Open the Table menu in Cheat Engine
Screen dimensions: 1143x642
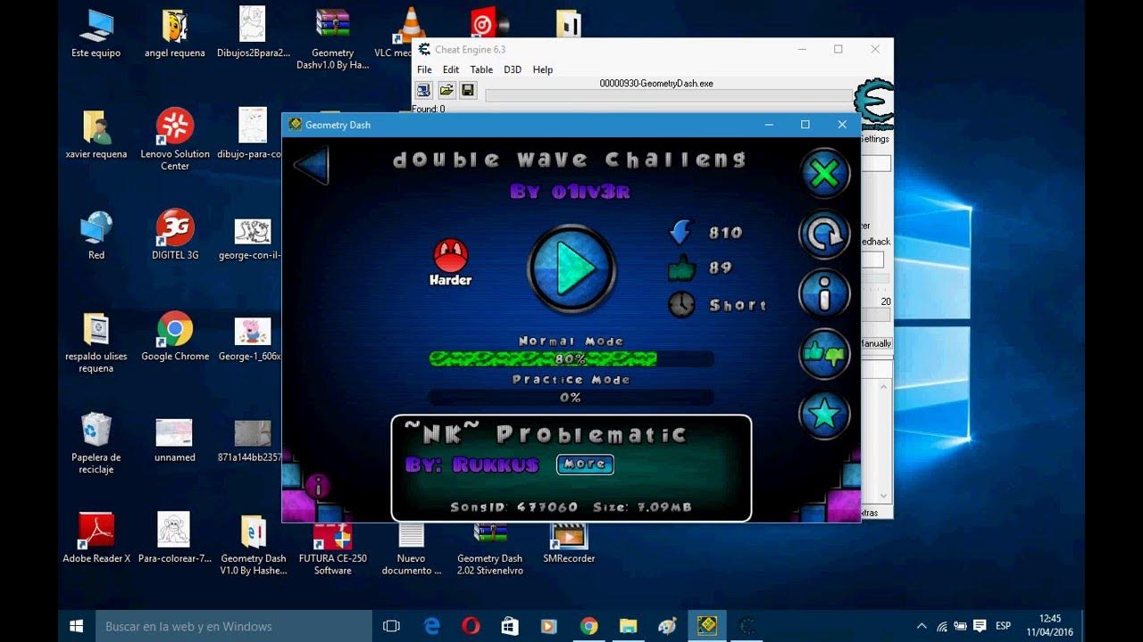point(481,70)
